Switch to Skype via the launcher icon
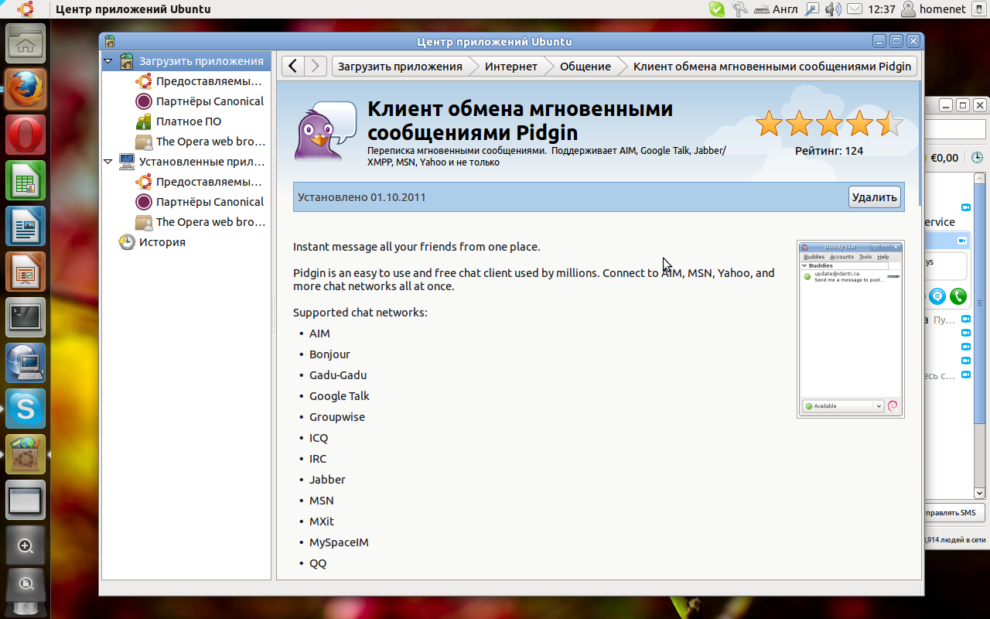 click(26, 408)
